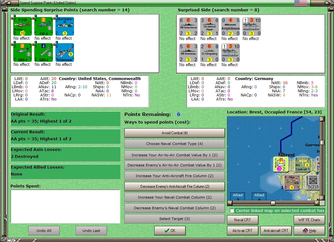Click the Héjja HUN aircraft on map

292,182
